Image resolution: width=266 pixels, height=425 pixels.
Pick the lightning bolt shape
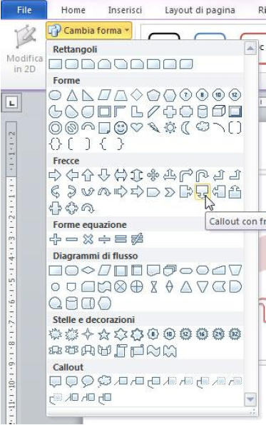tap(153, 128)
